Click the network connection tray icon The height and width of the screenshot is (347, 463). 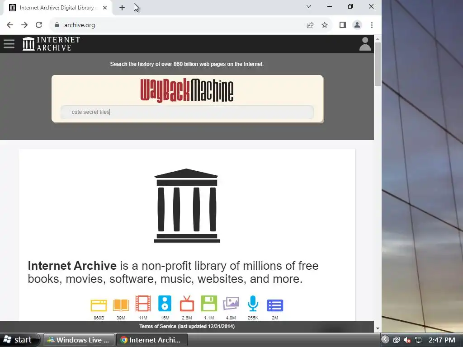[x=418, y=340]
